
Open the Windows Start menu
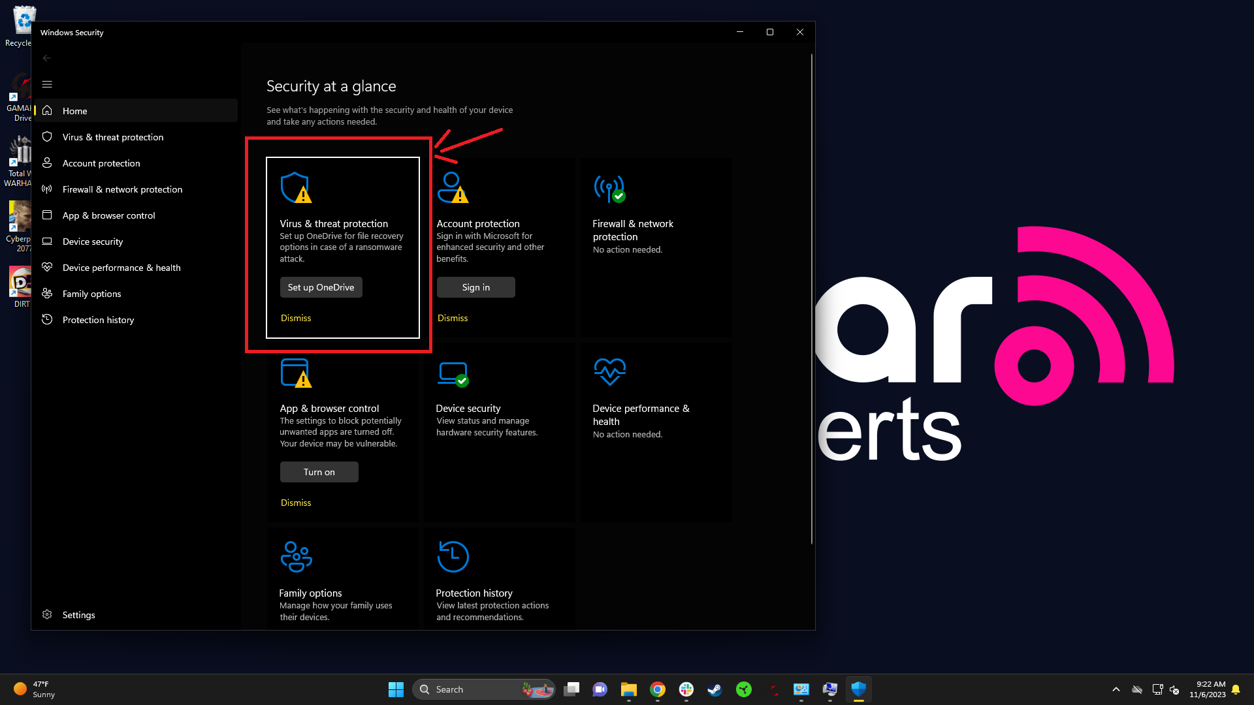click(x=396, y=689)
